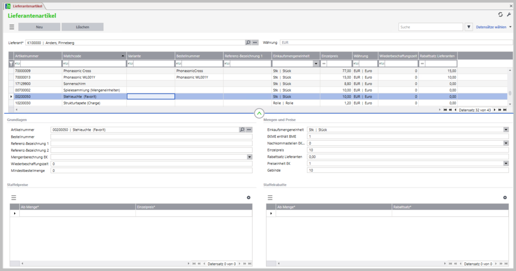
Task: Open the Preiseinheit EK dropdown
Action: [505, 163]
